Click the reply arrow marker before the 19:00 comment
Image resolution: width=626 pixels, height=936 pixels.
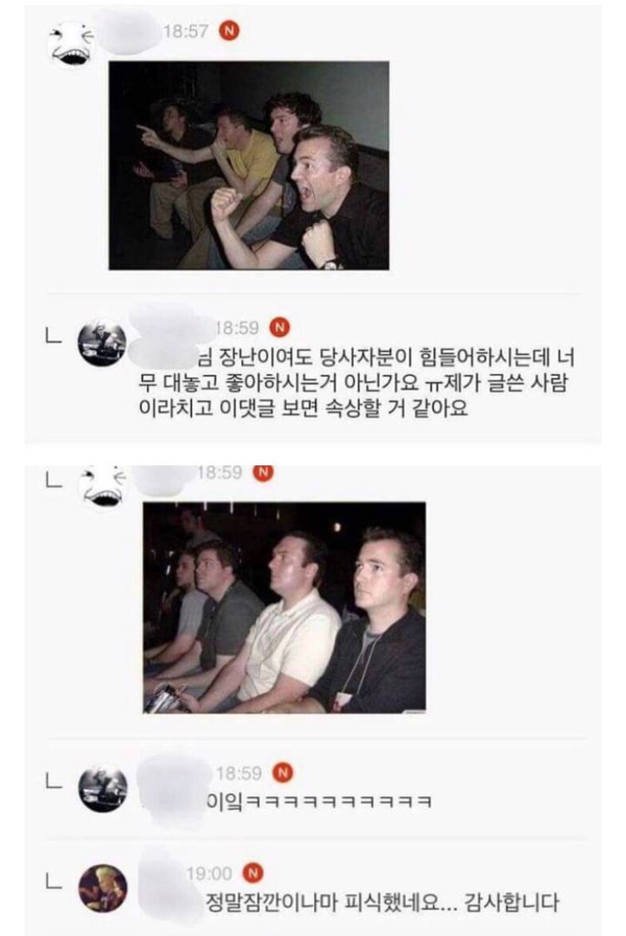[54, 882]
